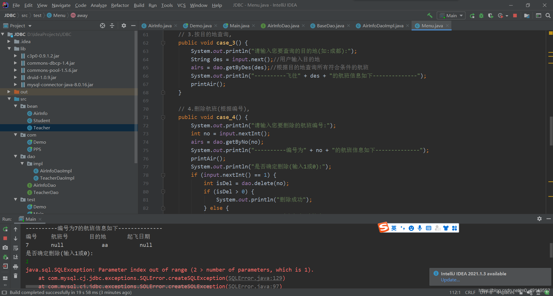Open the Refactor menu
The width and height of the screenshot is (553, 296).
click(x=120, y=5)
